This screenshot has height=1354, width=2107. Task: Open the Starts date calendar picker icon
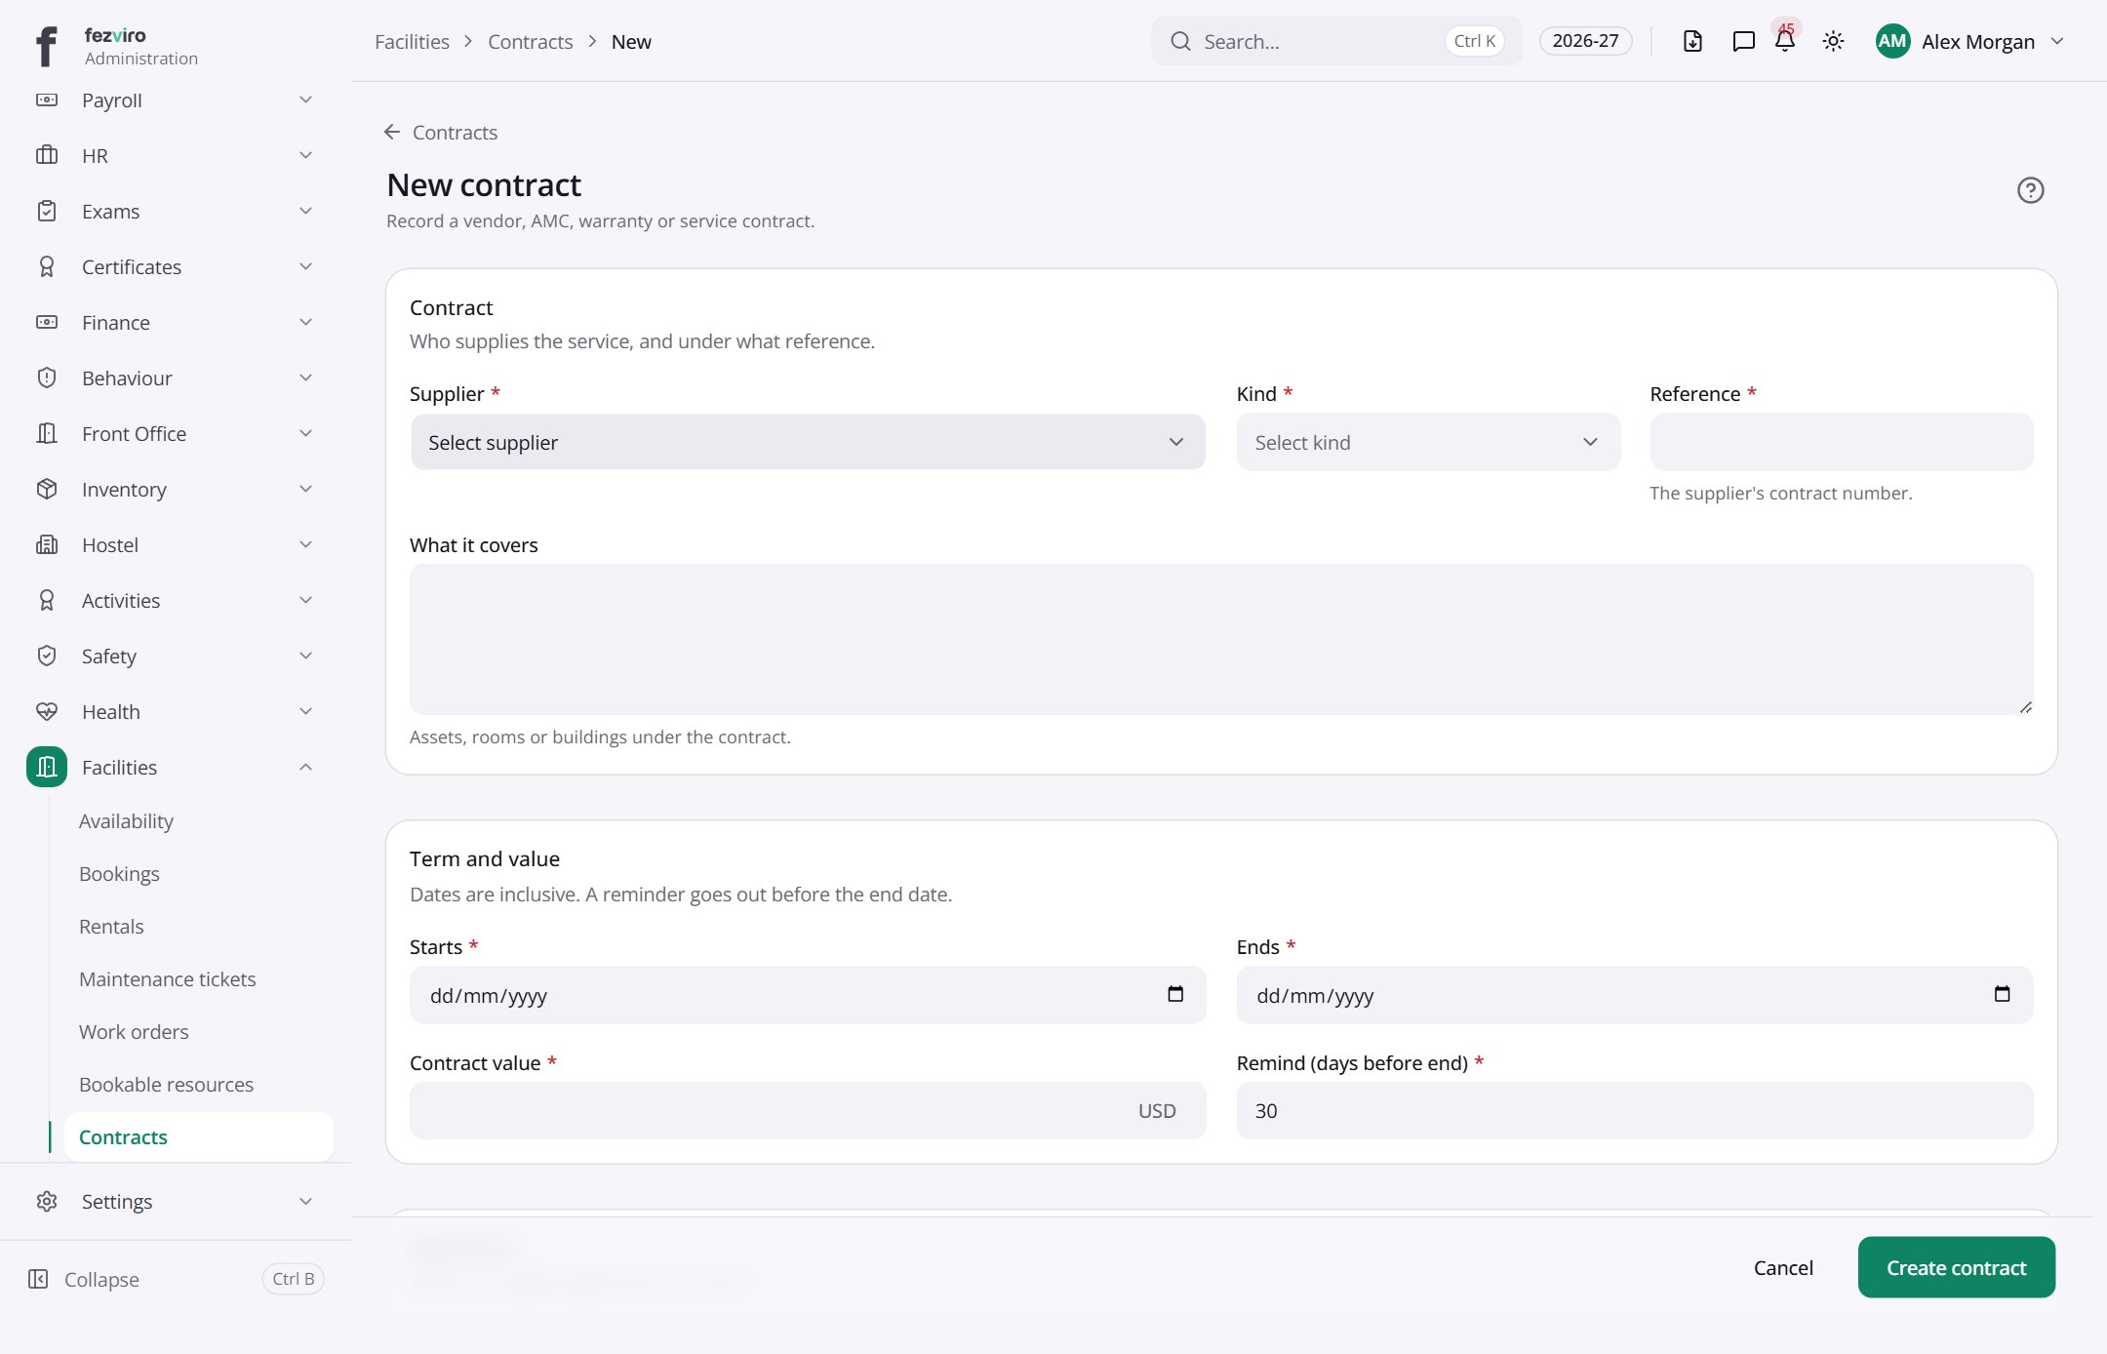[x=1175, y=994]
